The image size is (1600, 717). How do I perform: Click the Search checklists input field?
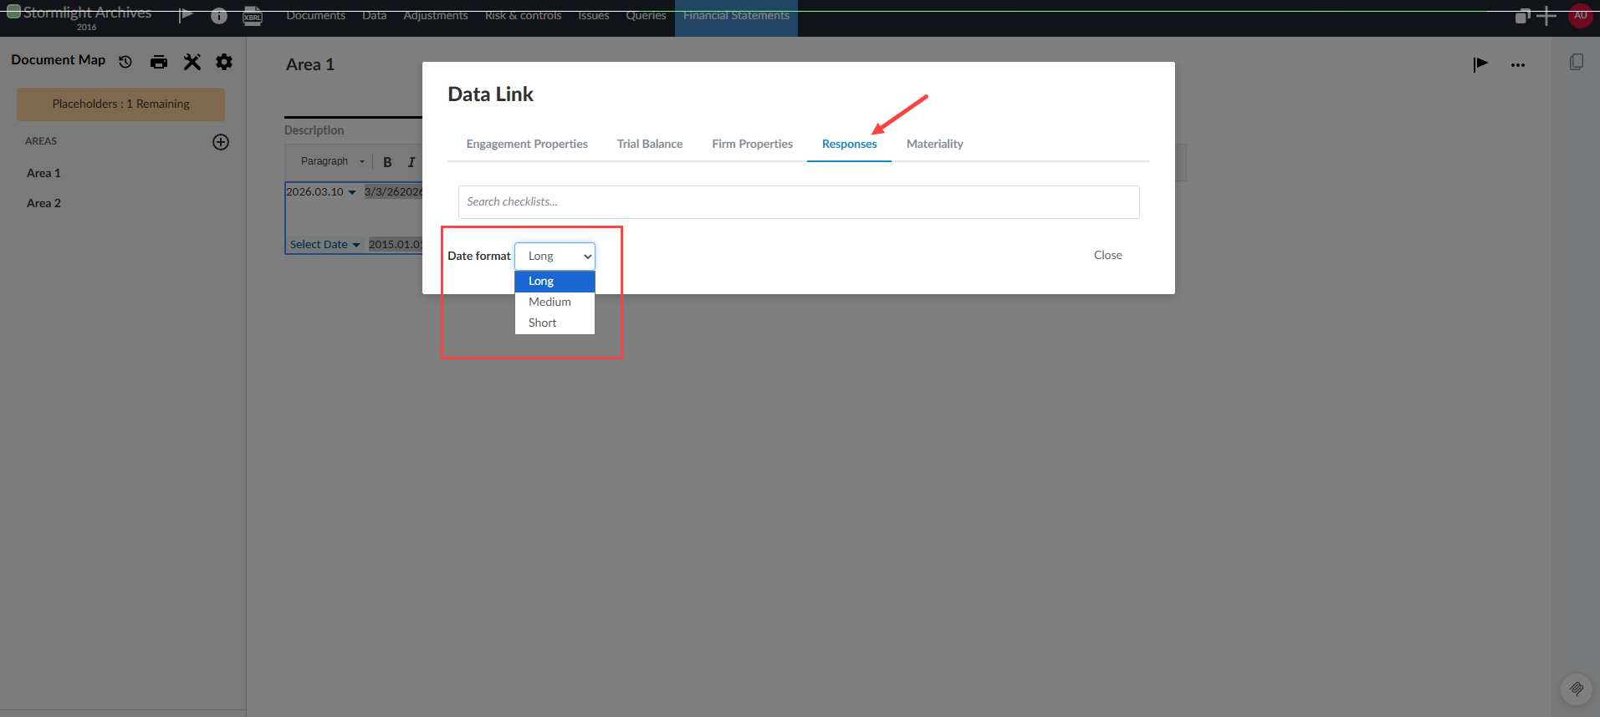click(x=799, y=202)
